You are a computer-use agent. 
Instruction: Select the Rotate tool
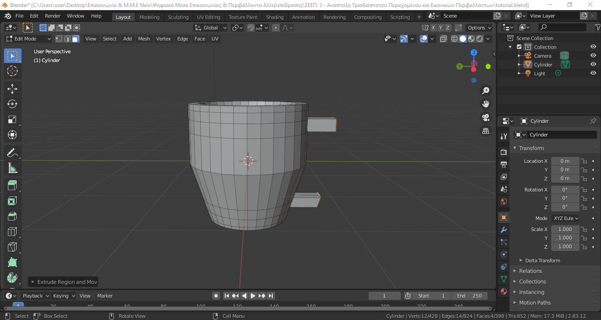tap(12, 104)
